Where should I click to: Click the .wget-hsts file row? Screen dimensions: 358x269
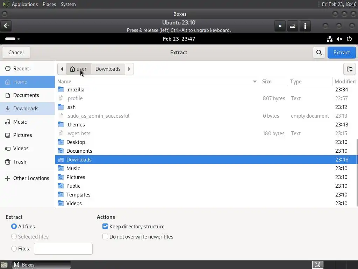(x=206, y=133)
